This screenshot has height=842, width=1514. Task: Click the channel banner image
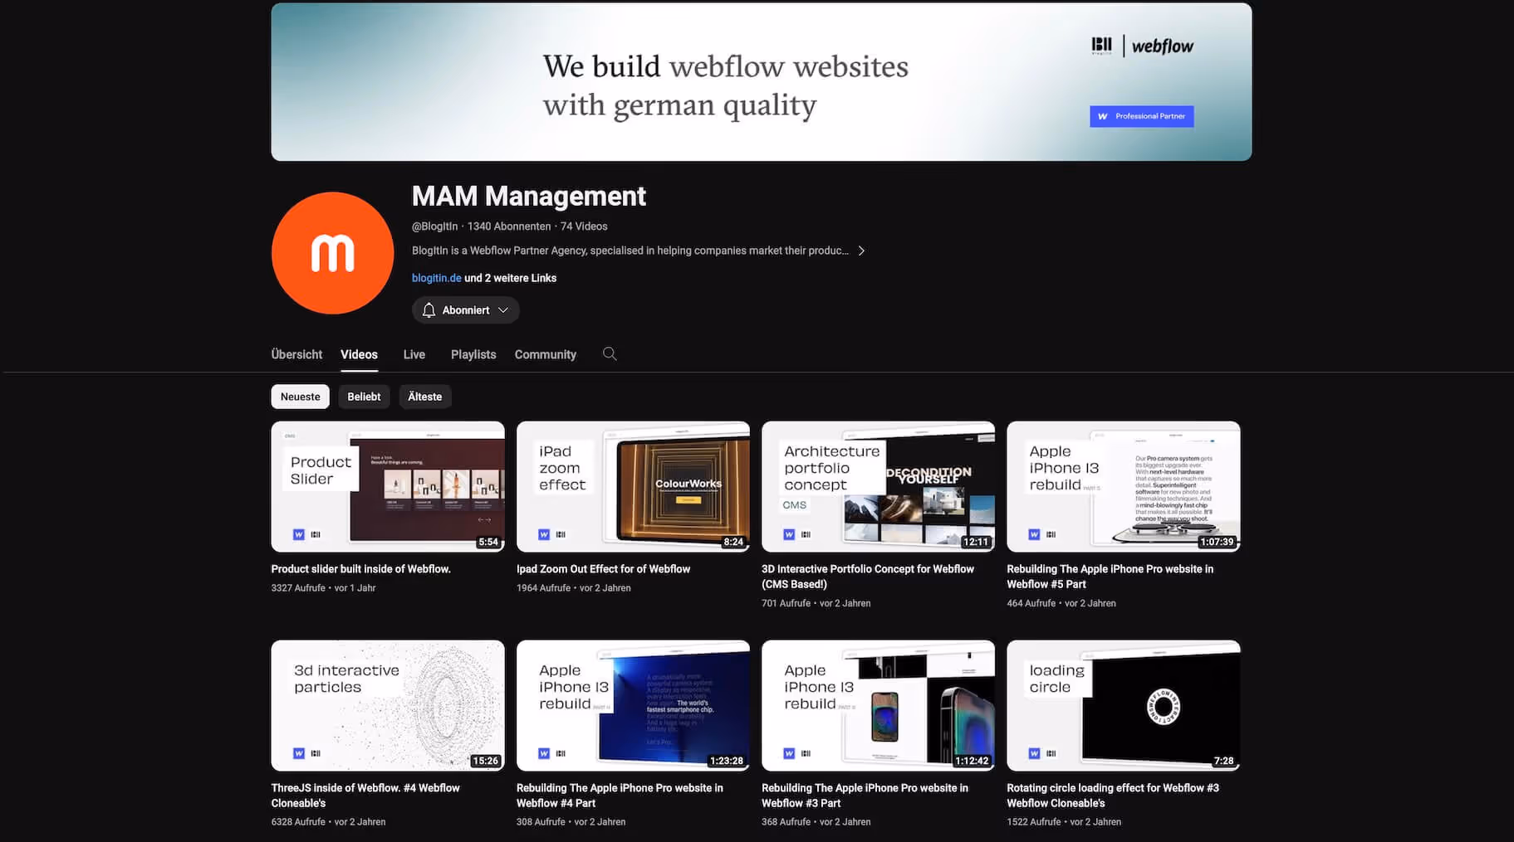tap(762, 81)
